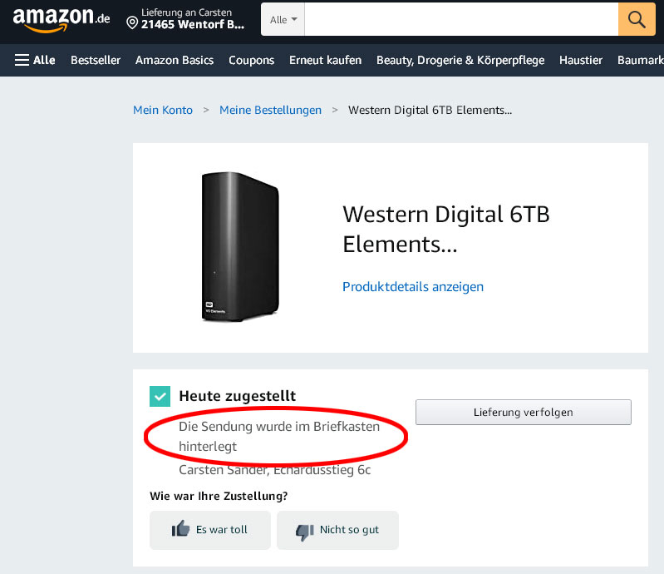
Task: Open Coupons from the navigation bar
Action: tap(251, 60)
